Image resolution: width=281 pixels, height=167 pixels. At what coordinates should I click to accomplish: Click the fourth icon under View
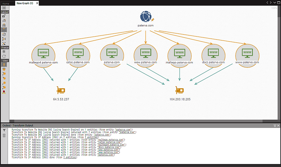[x=4, y=78]
